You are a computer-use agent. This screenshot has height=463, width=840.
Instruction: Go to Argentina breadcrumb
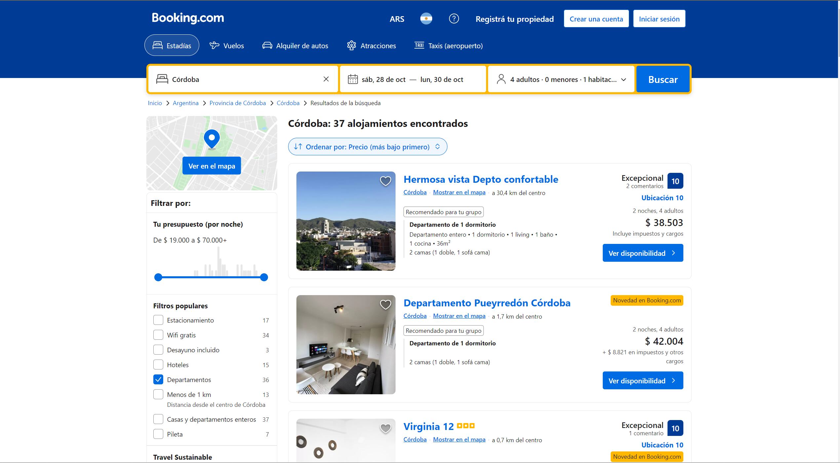coord(185,103)
